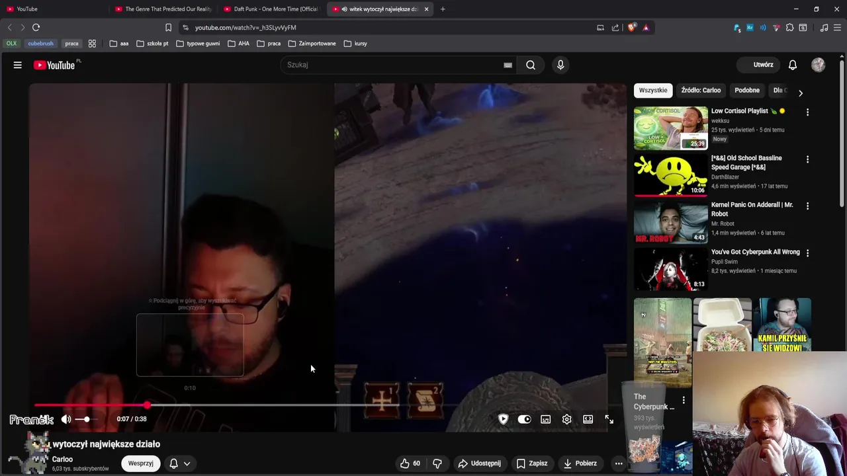Click the address bar URL

click(245, 28)
